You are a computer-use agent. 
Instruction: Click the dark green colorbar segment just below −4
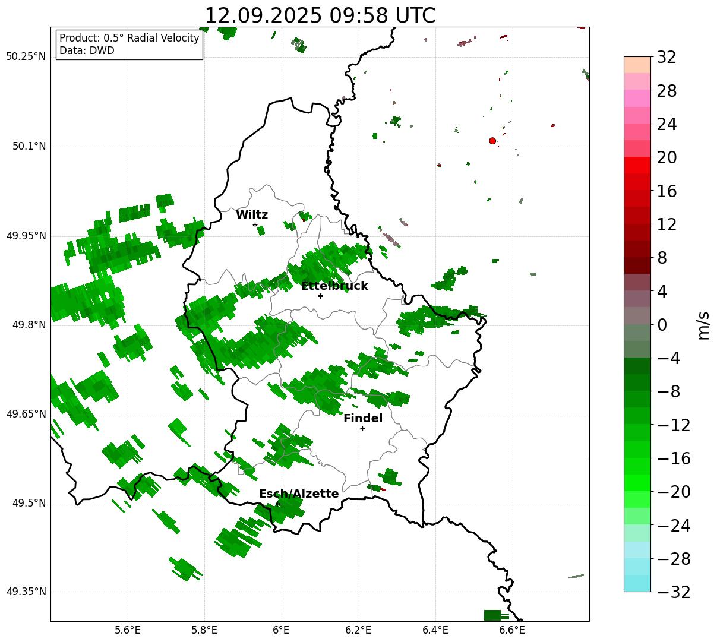[x=637, y=366]
